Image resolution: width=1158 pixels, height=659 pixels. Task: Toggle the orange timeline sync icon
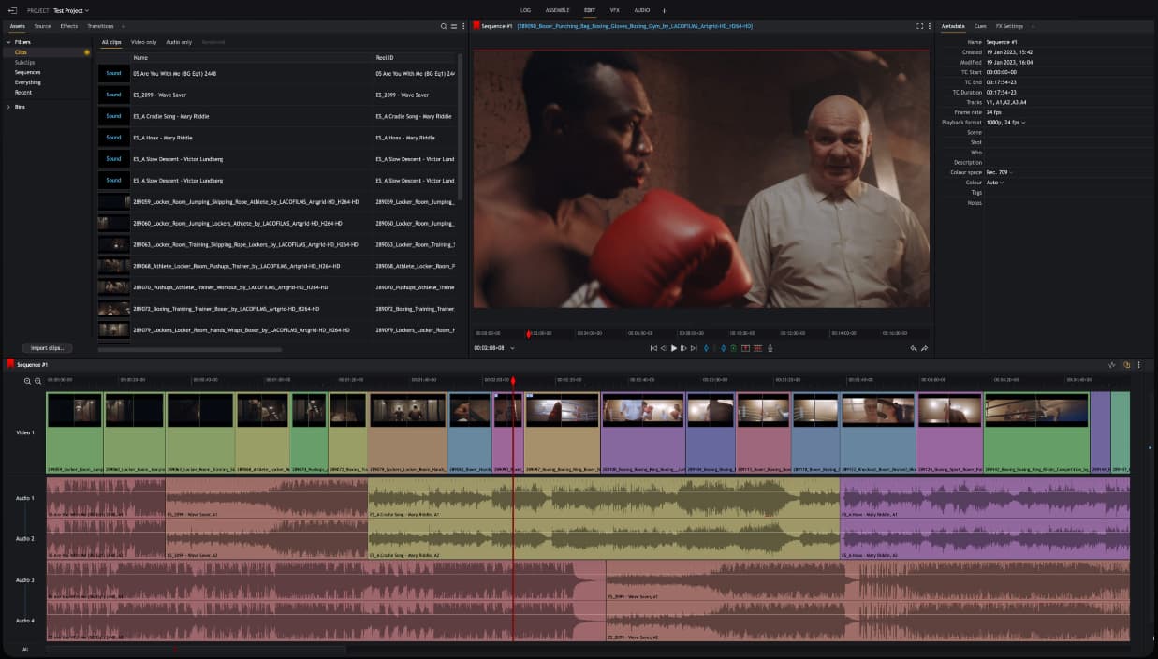click(x=1126, y=364)
